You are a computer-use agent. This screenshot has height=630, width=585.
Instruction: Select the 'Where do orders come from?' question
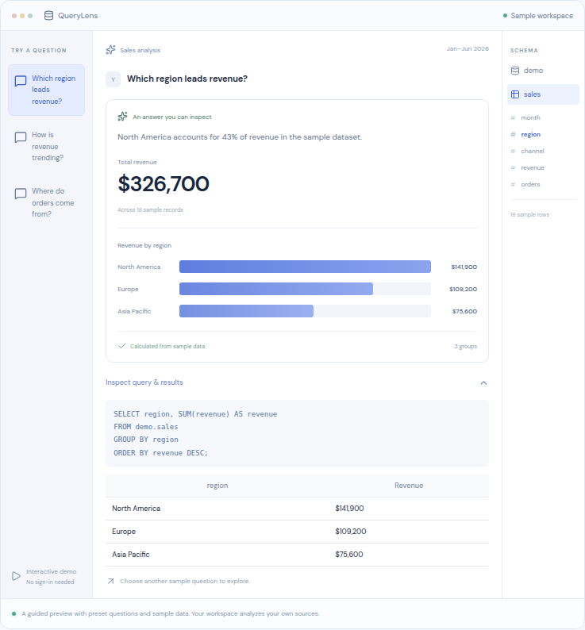pyautogui.click(x=46, y=202)
